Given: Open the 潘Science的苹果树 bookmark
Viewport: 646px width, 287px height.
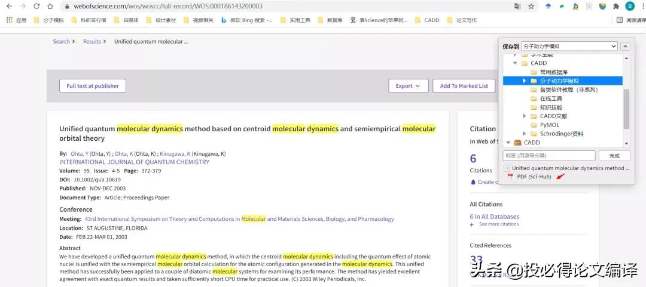Looking at the screenshot, I should (379, 20).
